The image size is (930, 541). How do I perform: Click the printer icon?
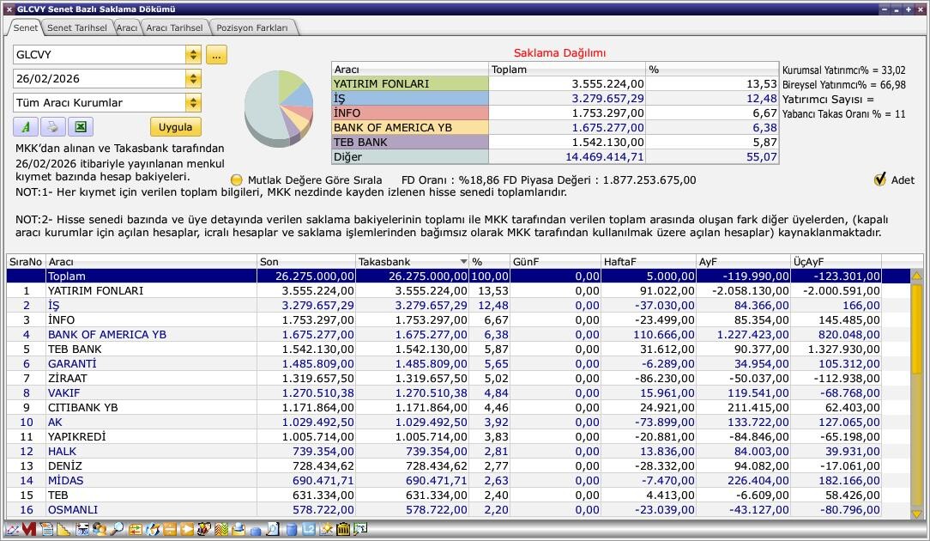(52, 127)
